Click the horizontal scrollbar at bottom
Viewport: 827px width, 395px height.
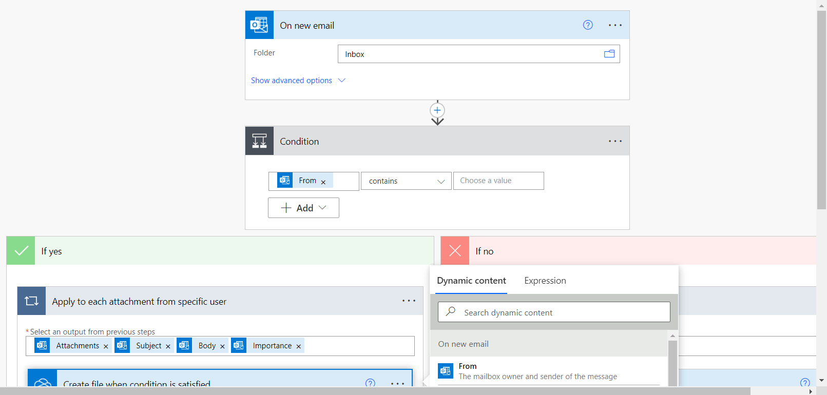point(375,391)
